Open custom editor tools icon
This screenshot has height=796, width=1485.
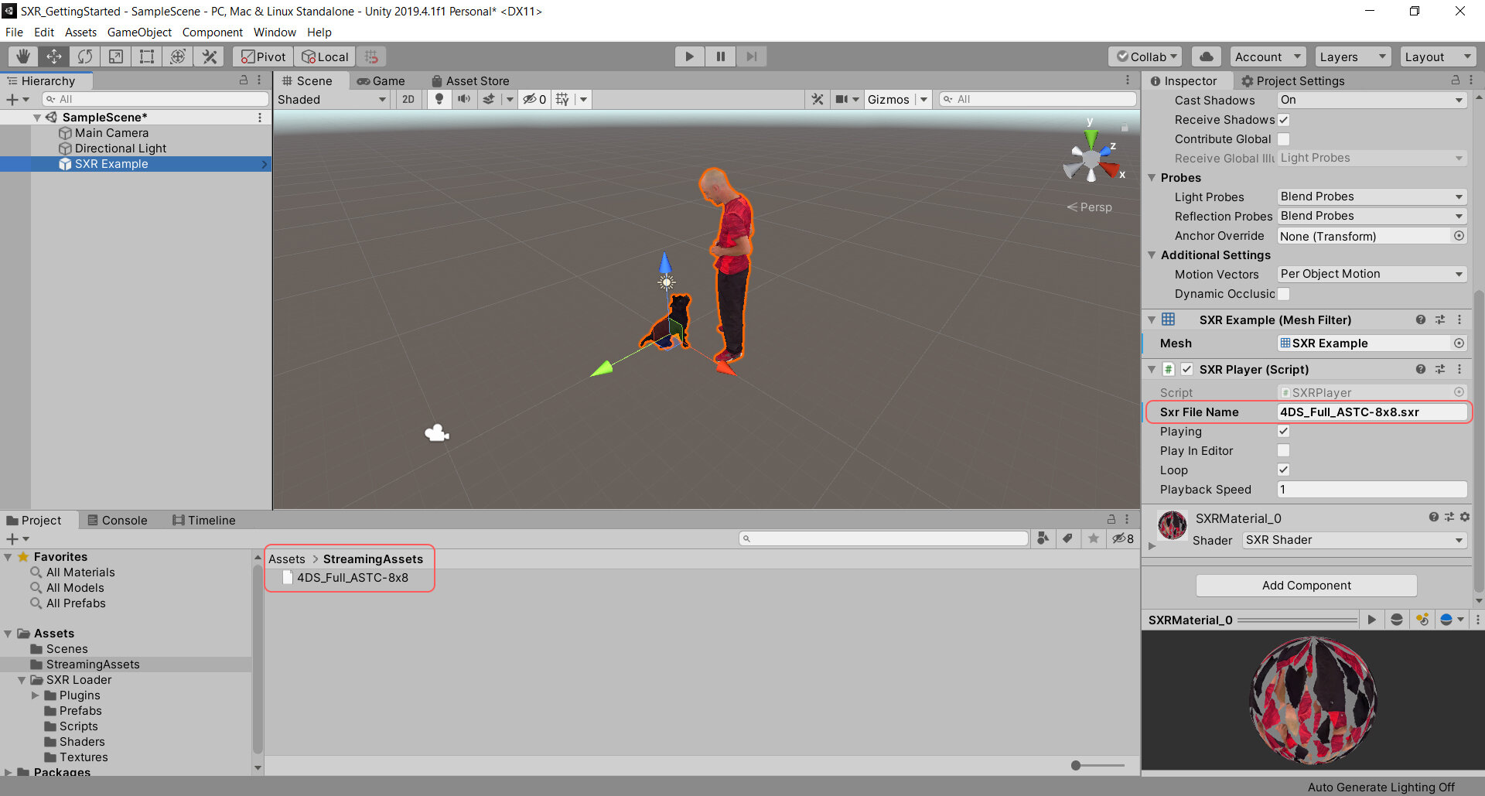pos(209,56)
